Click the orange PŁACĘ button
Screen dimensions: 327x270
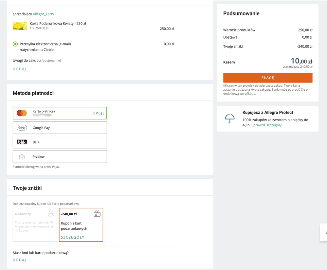[268, 78]
